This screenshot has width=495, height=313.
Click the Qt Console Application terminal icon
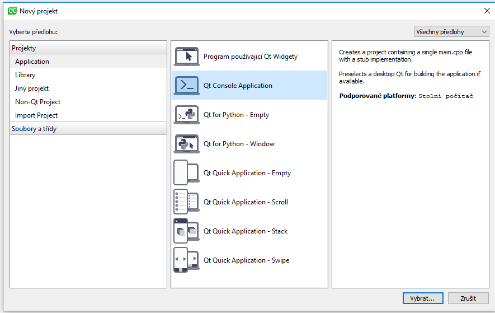[187, 86]
